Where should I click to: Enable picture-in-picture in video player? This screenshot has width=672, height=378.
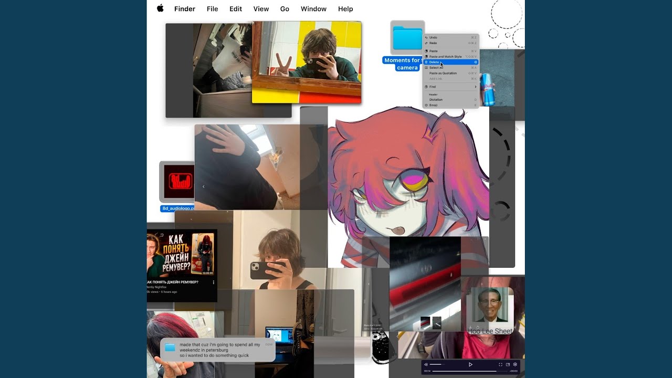508,364
